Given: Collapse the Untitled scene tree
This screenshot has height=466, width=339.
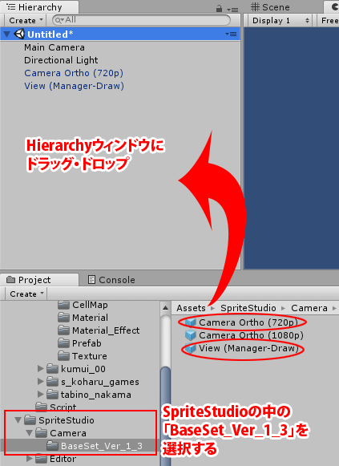Looking at the screenshot, I should pos(6,34).
